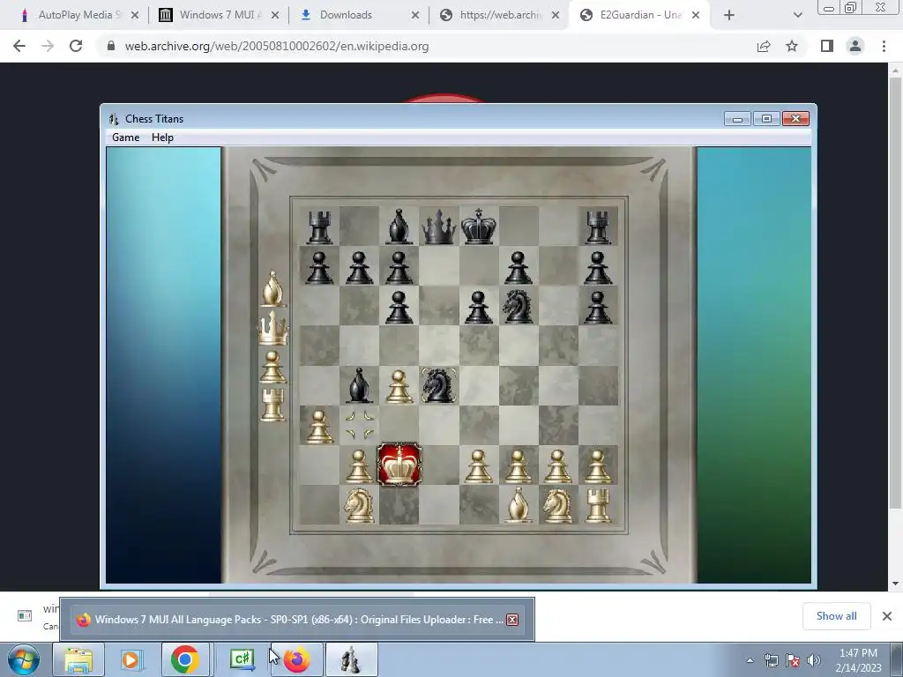903x677 pixels.
Task: Select the highlighted black knight mid-board
Action: (x=439, y=385)
